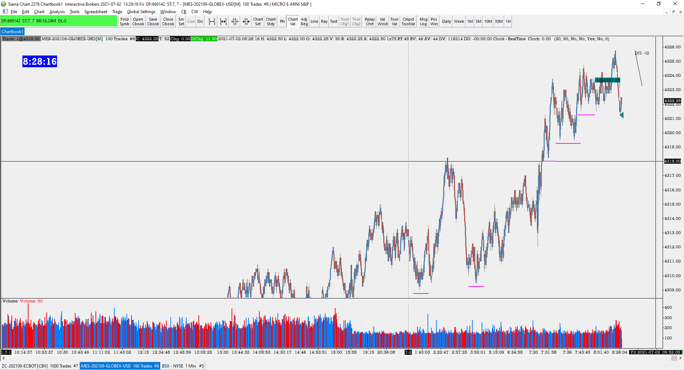Open Server Settings from toolbar
Image resolution: width=684 pixels, height=370 pixels.
[x=181, y=22]
